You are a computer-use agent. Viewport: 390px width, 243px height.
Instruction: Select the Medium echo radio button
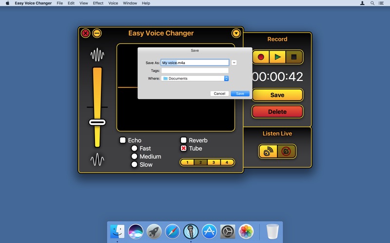click(135, 156)
